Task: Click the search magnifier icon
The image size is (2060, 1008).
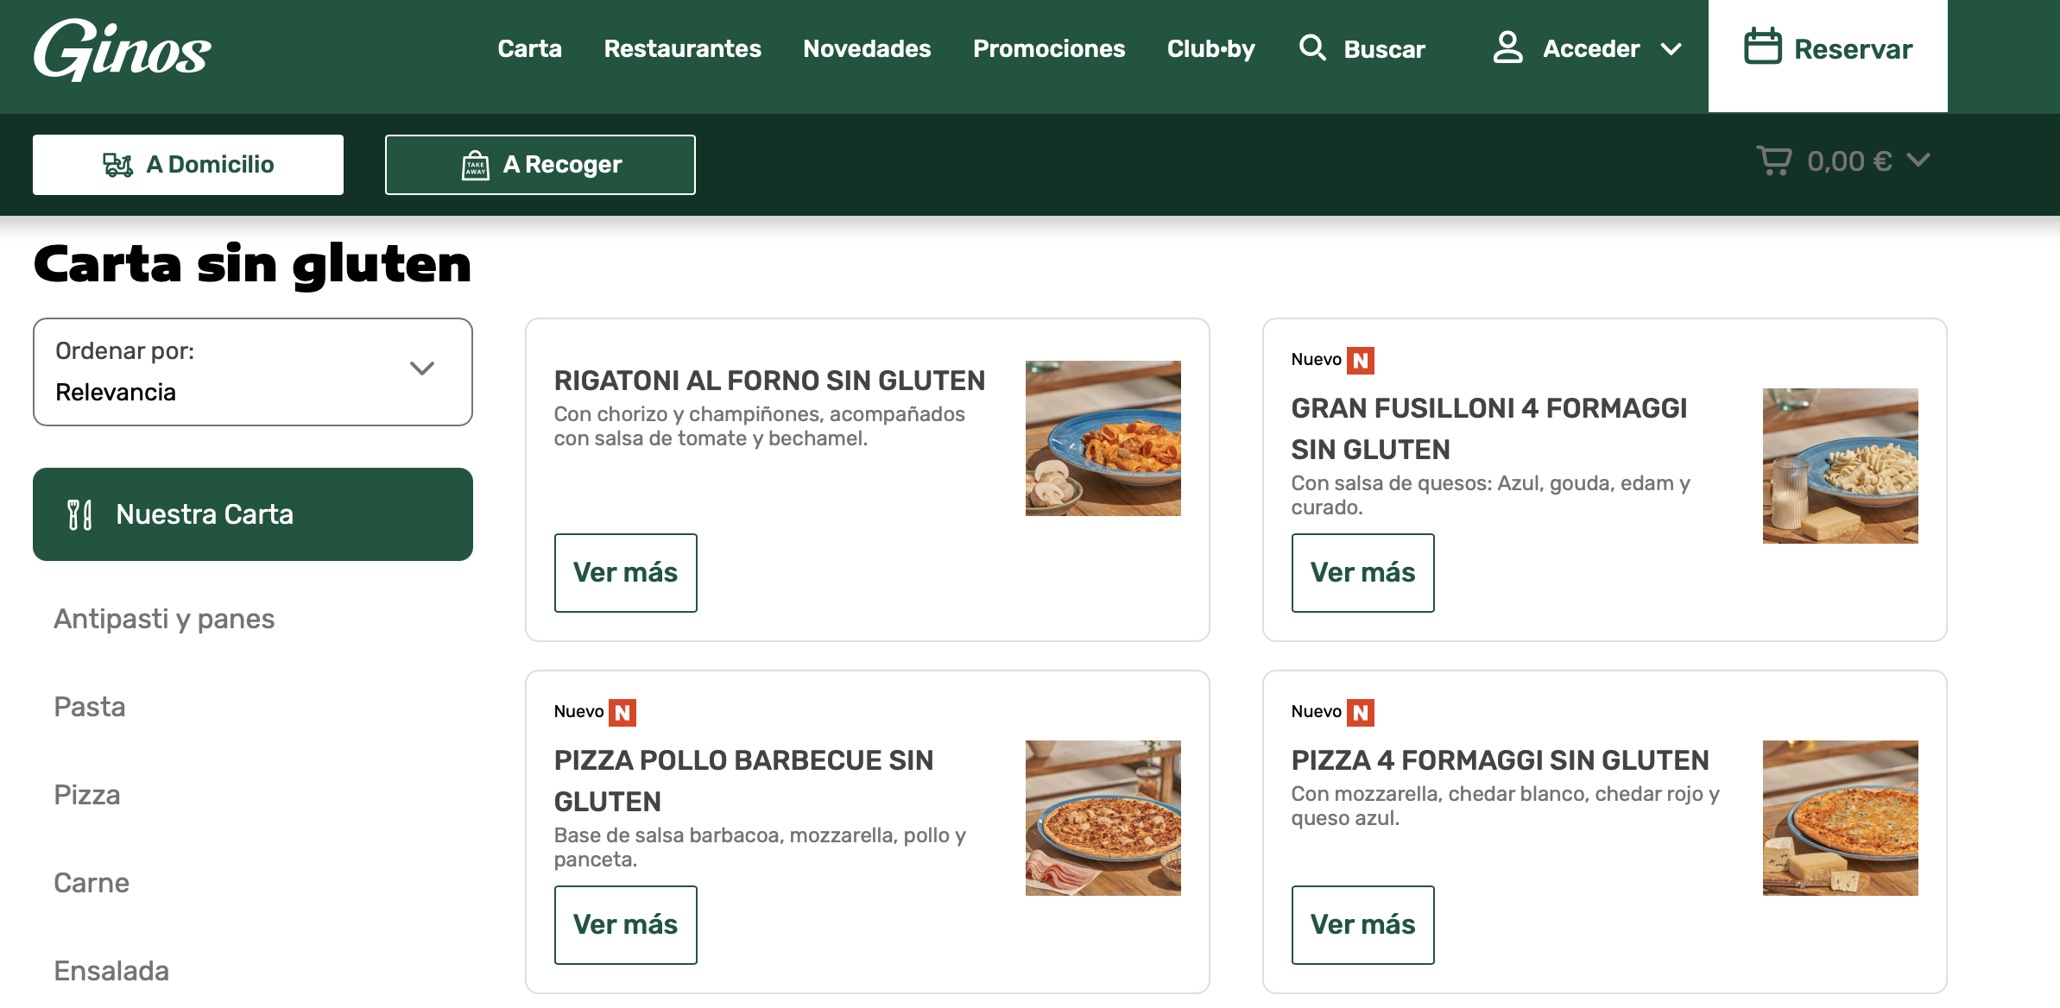Action: (x=1312, y=48)
